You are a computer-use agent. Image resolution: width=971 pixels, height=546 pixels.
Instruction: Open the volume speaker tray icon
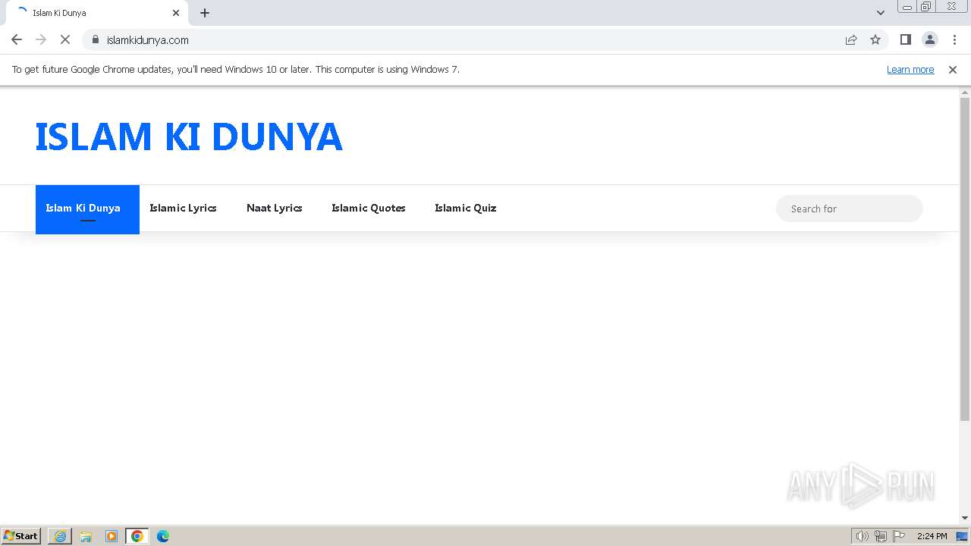pyautogui.click(x=862, y=536)
